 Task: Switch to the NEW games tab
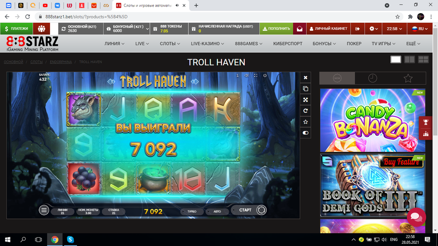[337, 78]
